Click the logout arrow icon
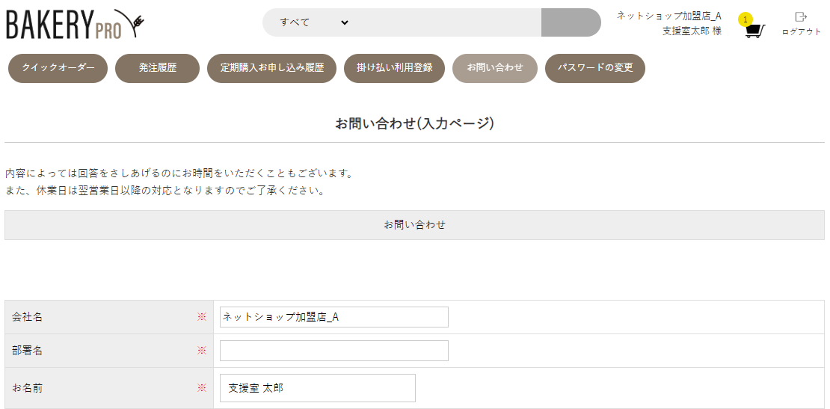Viewport: 830px width, 409px height. [x=801, y=16]
